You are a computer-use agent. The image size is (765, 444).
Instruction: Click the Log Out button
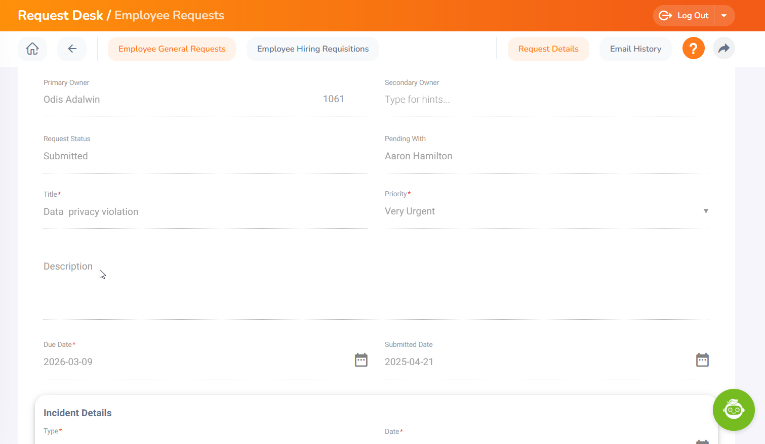pyautogui.click(x=685, y=16)
